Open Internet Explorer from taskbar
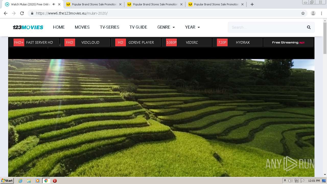 click(x=20, y=181)
